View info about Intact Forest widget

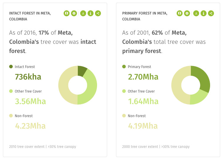tap(91, 13)
